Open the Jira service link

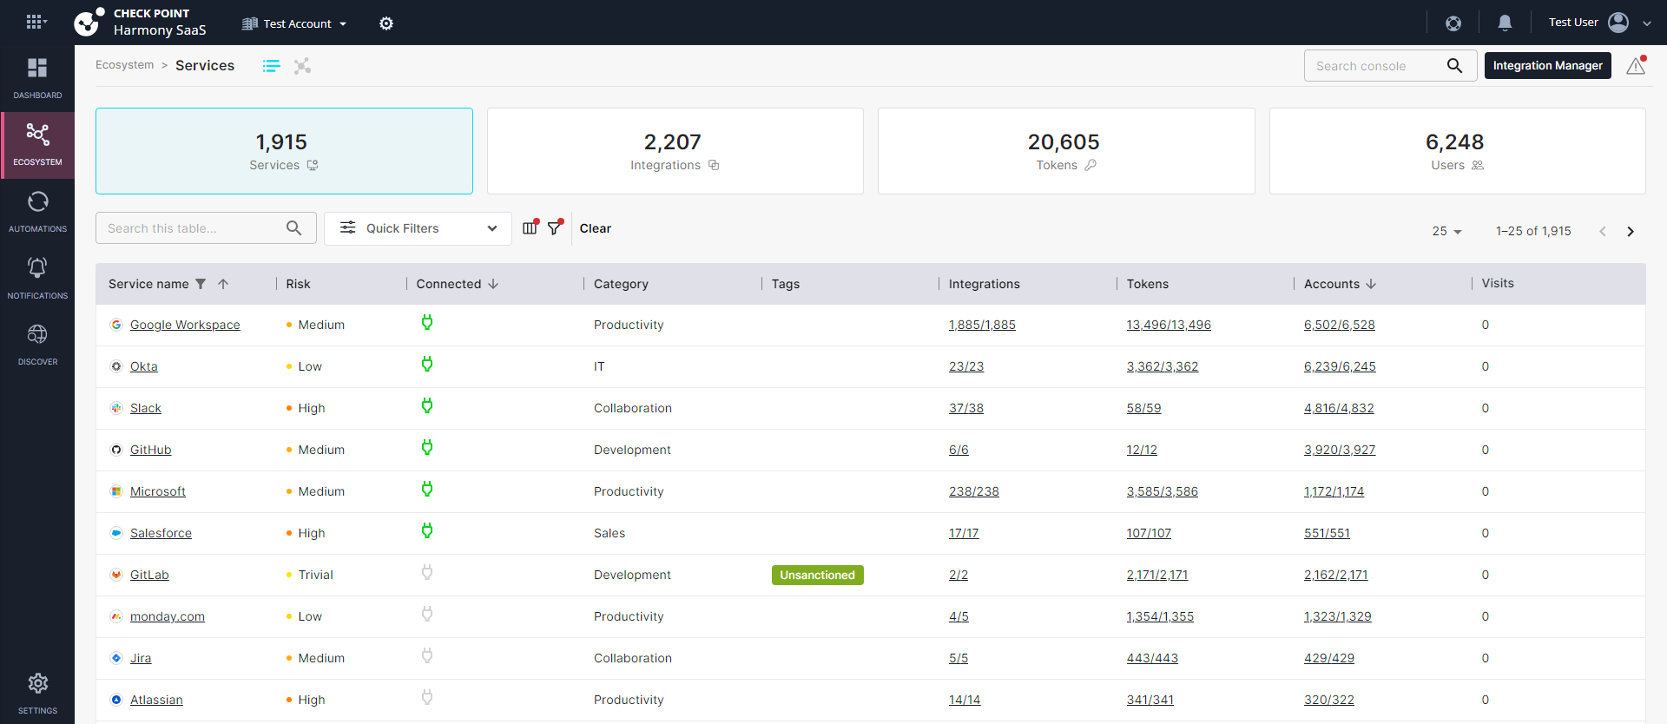click(x=141, y=658)
